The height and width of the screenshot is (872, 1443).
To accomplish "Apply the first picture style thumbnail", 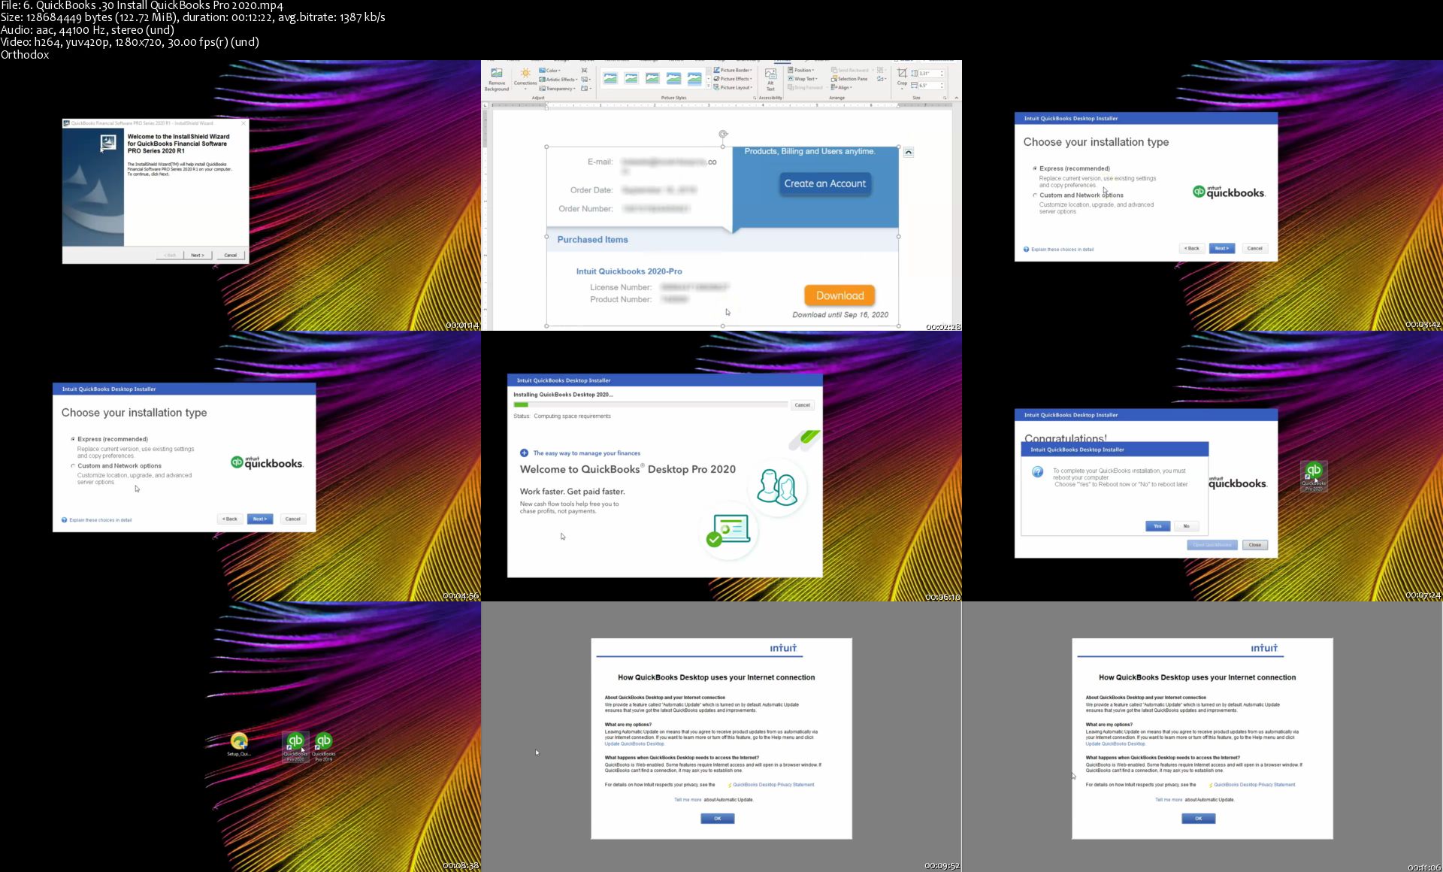I will click(610, 78).
